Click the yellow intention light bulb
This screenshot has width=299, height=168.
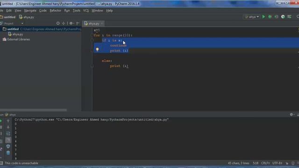click(x=97, y=49)
